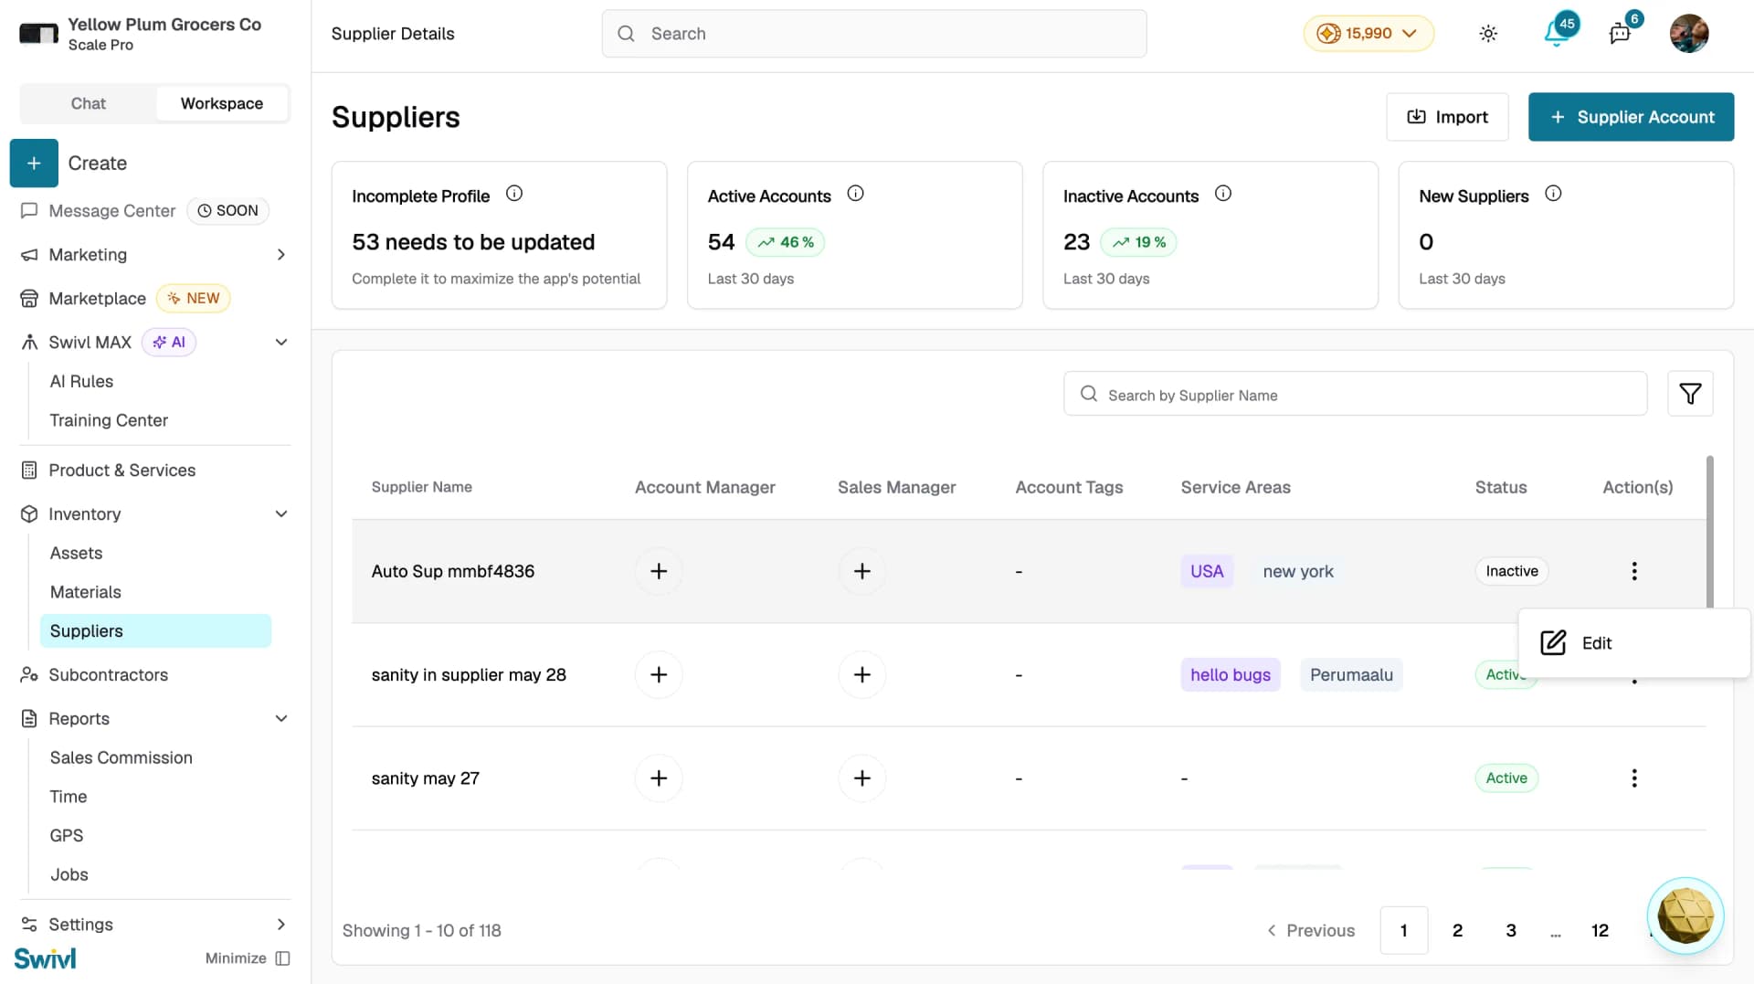This screenshot has height=984, width=1754.
Task: Open actions menu for sanity may 27
Action: coord(1634,778)
